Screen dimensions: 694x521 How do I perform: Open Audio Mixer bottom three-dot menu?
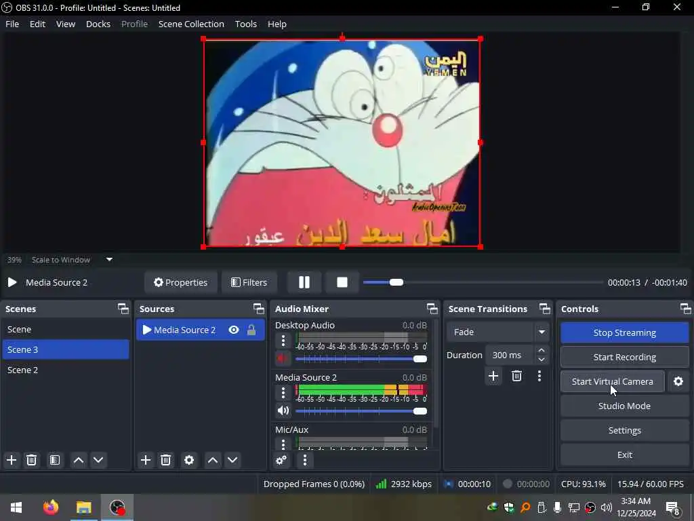305,460
